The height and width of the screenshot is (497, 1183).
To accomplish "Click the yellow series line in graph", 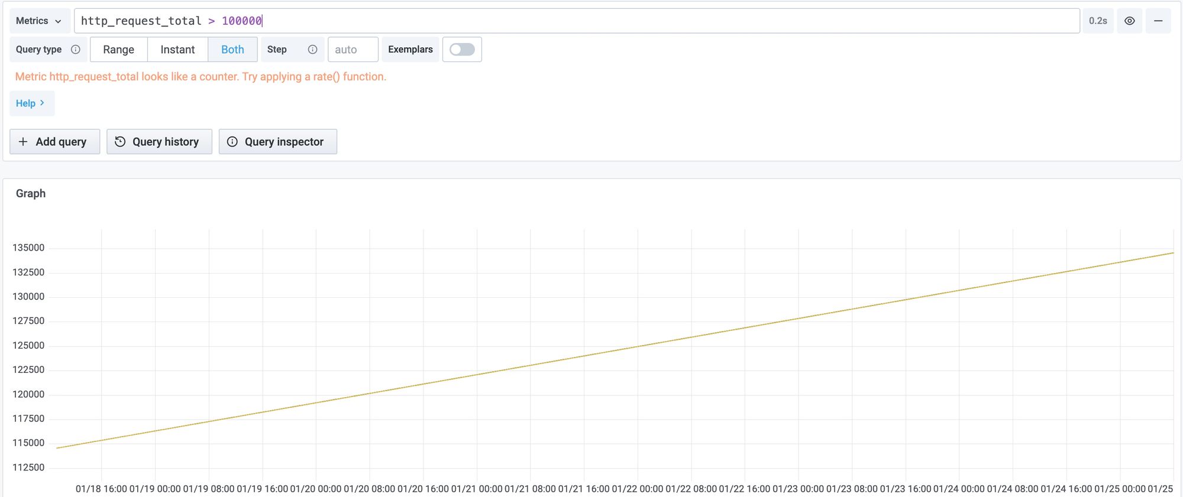I will tap(615, 351).
